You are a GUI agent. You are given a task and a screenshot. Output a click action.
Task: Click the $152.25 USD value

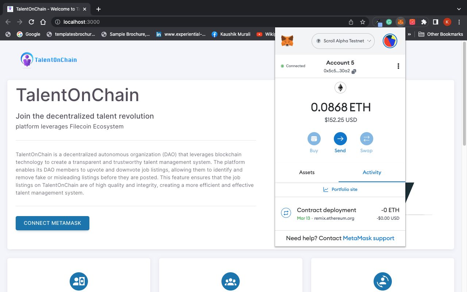341,120
